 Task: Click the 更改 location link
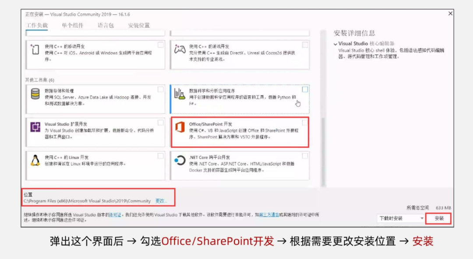pyautogui.click(x=161, y=201)
